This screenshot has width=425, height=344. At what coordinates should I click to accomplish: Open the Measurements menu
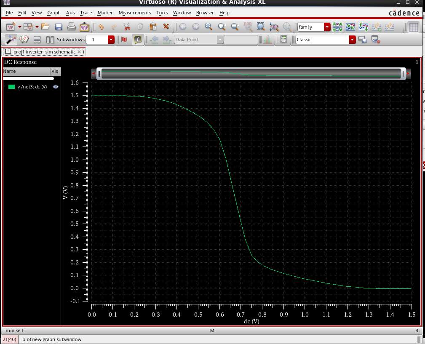135,13
